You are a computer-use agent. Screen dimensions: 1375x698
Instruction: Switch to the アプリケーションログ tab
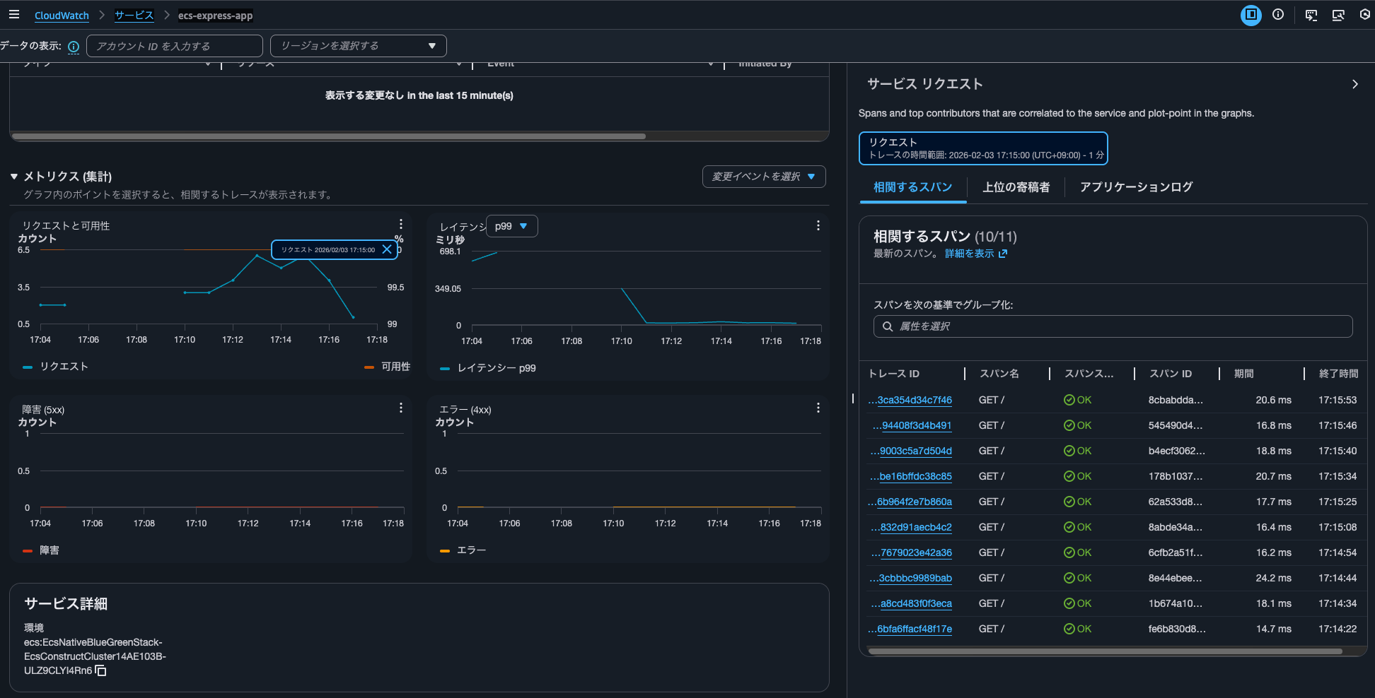click(x=1136, y=187)
